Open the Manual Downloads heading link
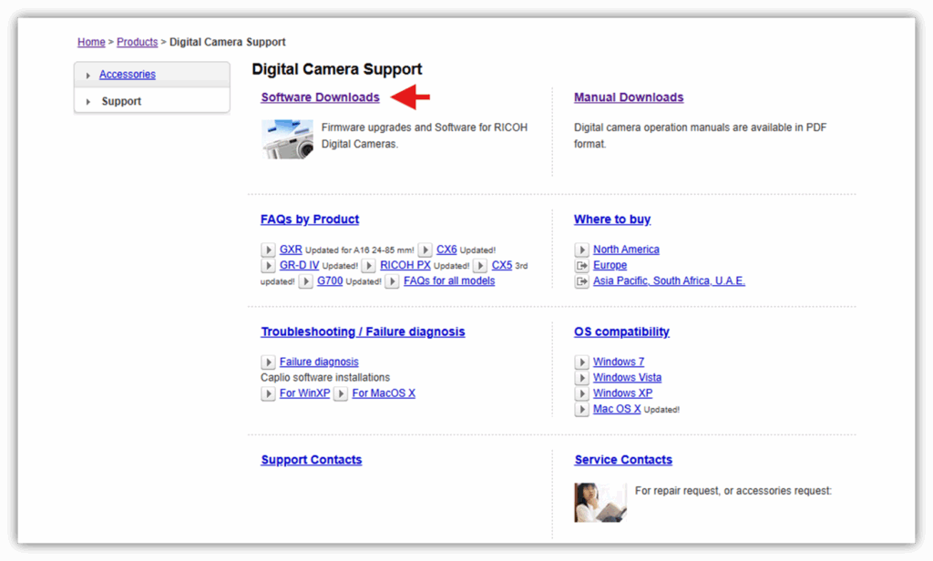 coord(628,97)
